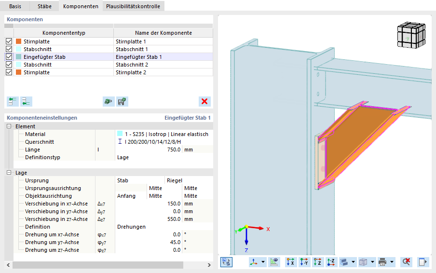
Task: Insert component at the beginning icon
Action: pyautogui.click(x=13, y=101)
